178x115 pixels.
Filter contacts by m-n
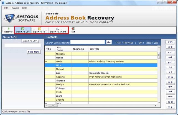[170, 77]
